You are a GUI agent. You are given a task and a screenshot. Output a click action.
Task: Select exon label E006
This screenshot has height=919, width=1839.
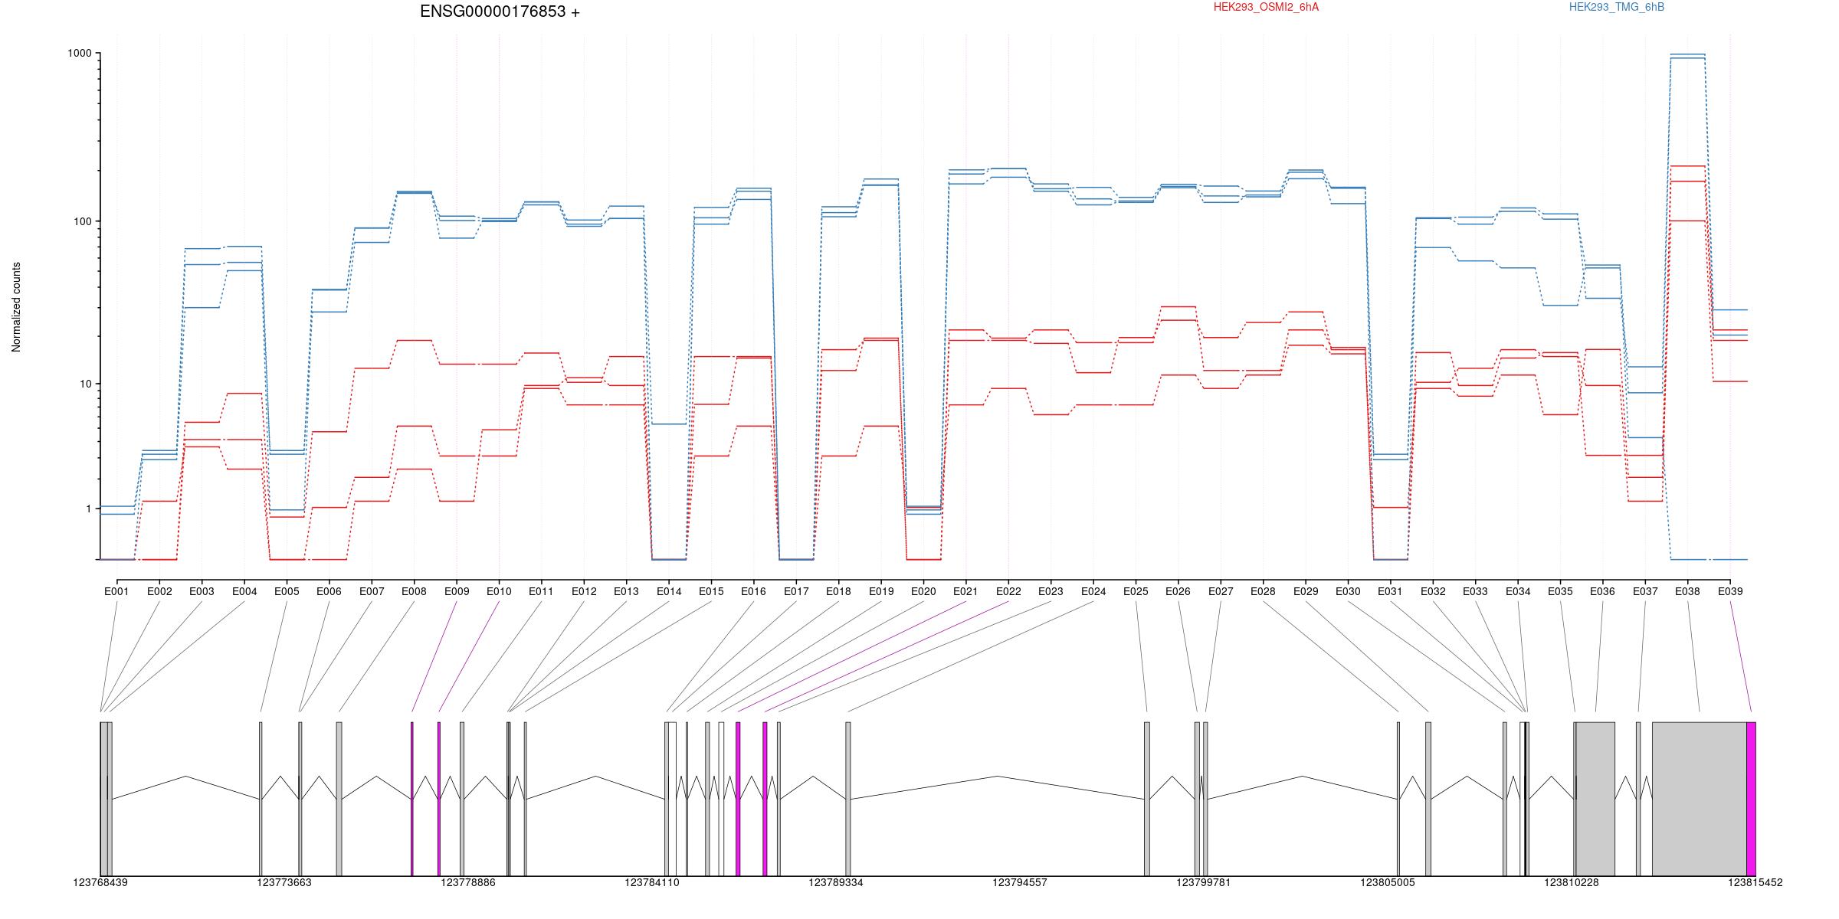pos(329,591)
